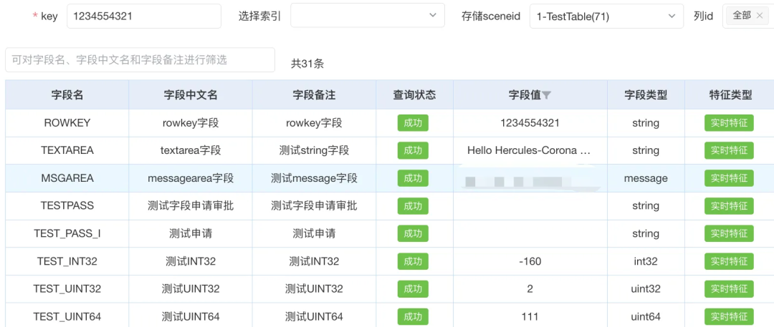The height and width of the screenshot is (327, 774).
Task: Click the 查询状态 column header
Action: (414, 94)
